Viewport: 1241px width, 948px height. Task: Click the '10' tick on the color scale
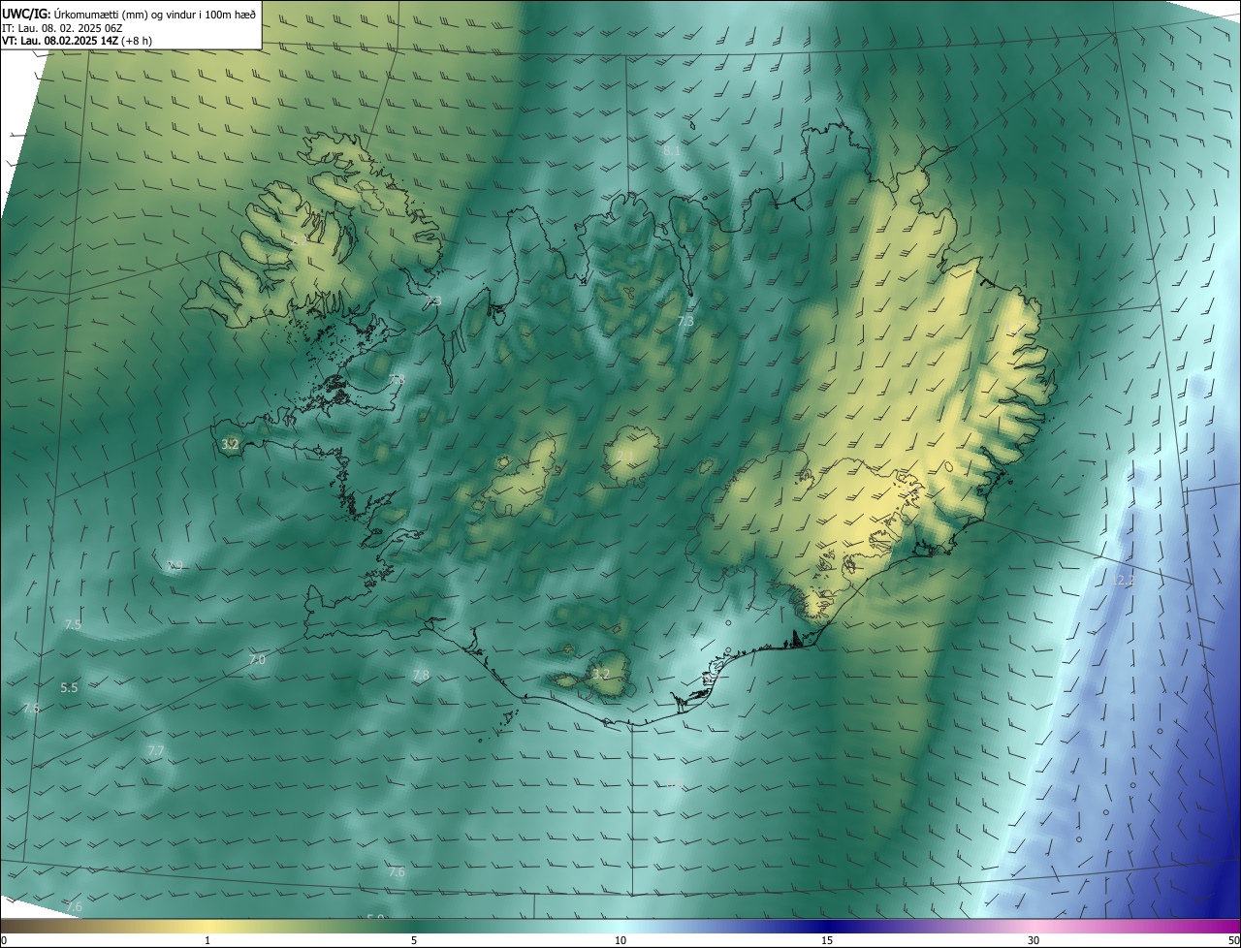click(620, 940)
